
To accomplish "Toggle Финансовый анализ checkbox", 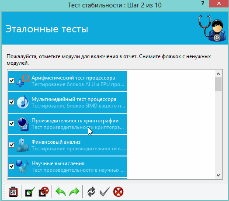I will pyautogui.click(x=11, y=145).
